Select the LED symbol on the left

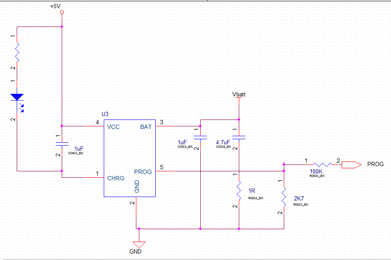tap(16, 98)
